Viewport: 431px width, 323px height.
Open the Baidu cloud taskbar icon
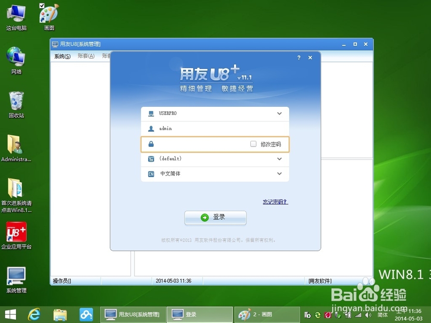(x=86, y=314)
